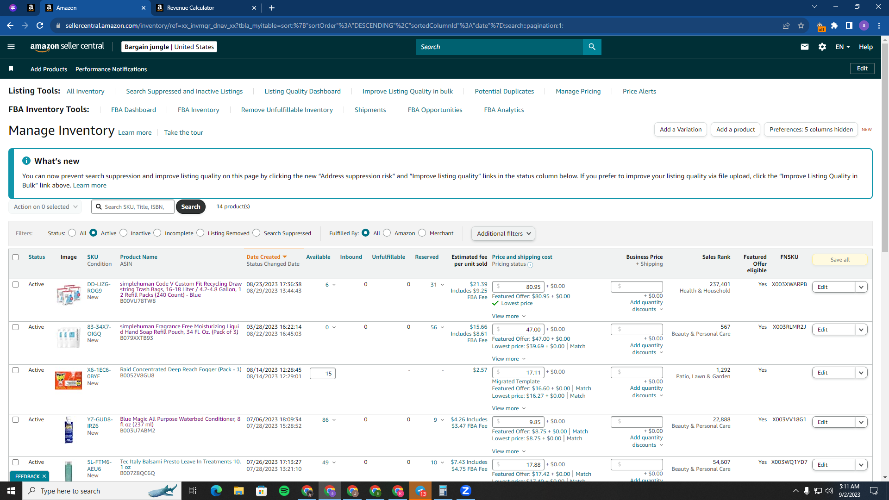Screen dimensions: 889x500
Task: Expand the Available 86 quantity chevron
Action: 334,420
